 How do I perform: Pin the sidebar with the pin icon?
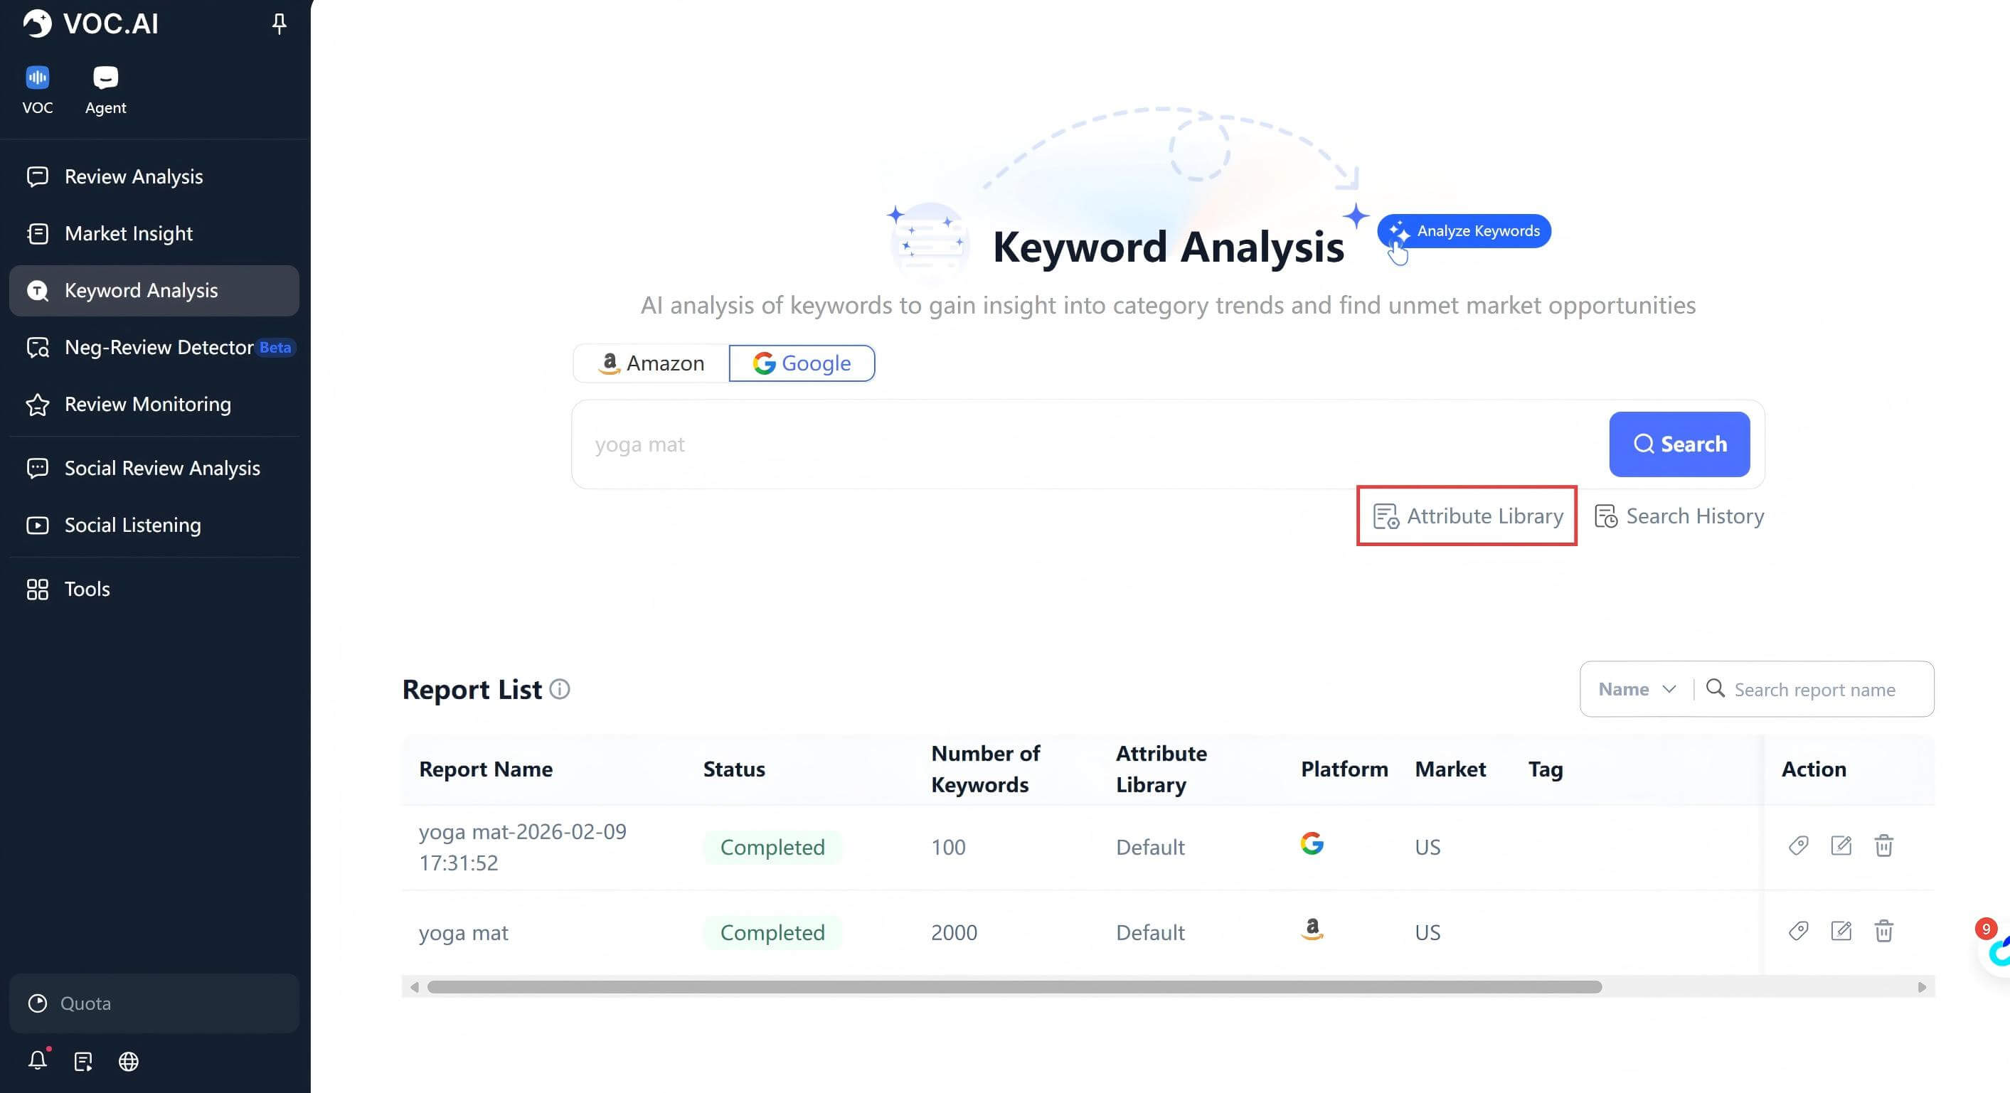279,24
